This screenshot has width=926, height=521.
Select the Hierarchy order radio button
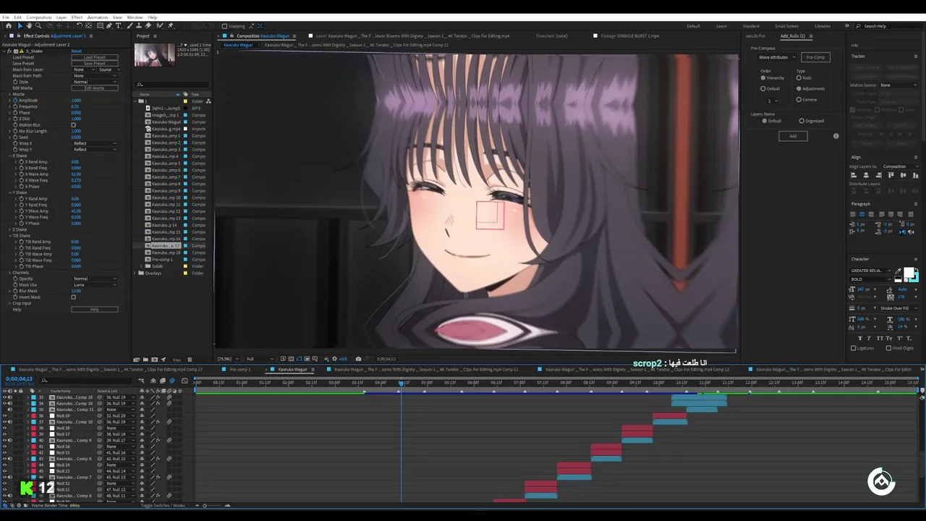pos(763,77)
